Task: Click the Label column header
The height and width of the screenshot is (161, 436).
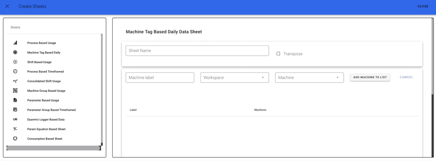Action: click(x=133, y=110)
